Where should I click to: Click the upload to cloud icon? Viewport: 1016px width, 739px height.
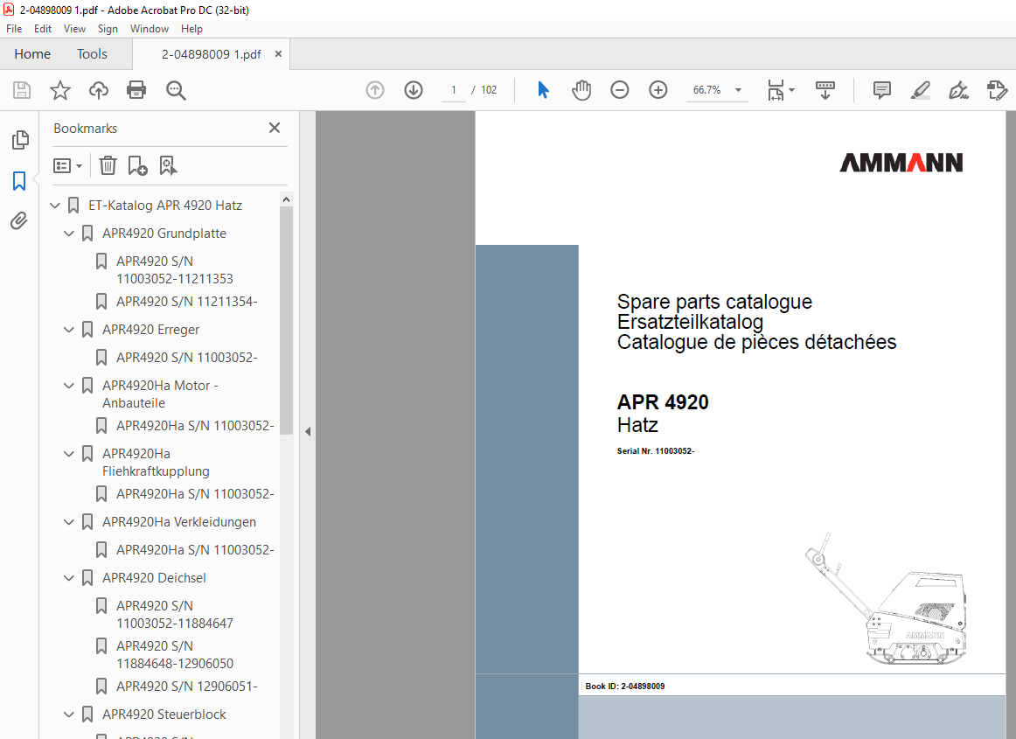(x=99, y=90)
